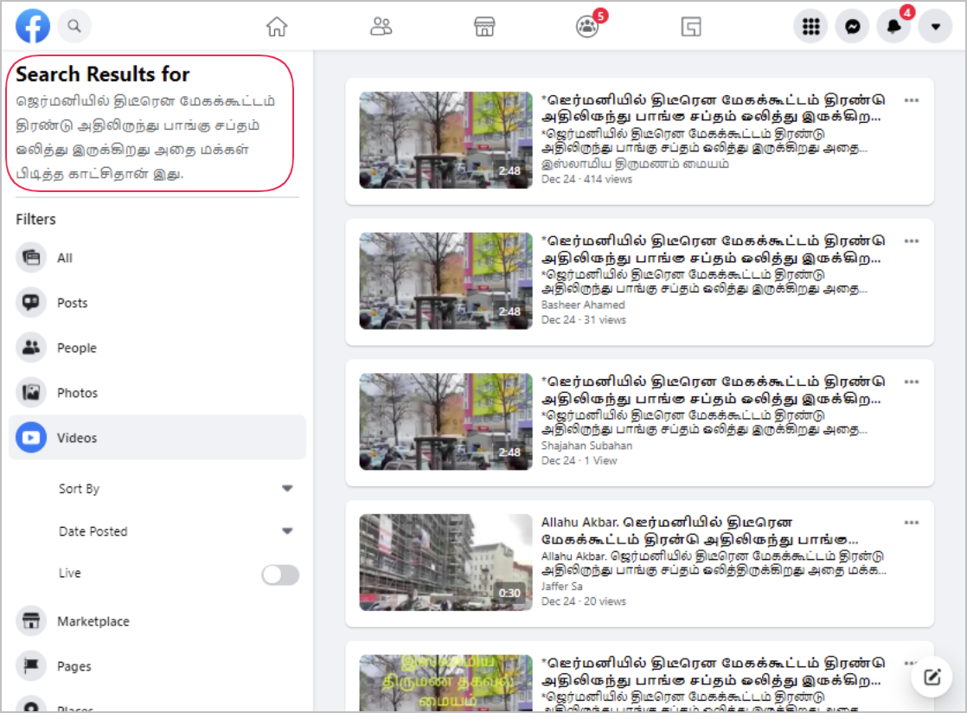The height and width of the screenshot is (713, 967).
Task: Open the Groups icon with 5 badge
Action: [587, 27]
